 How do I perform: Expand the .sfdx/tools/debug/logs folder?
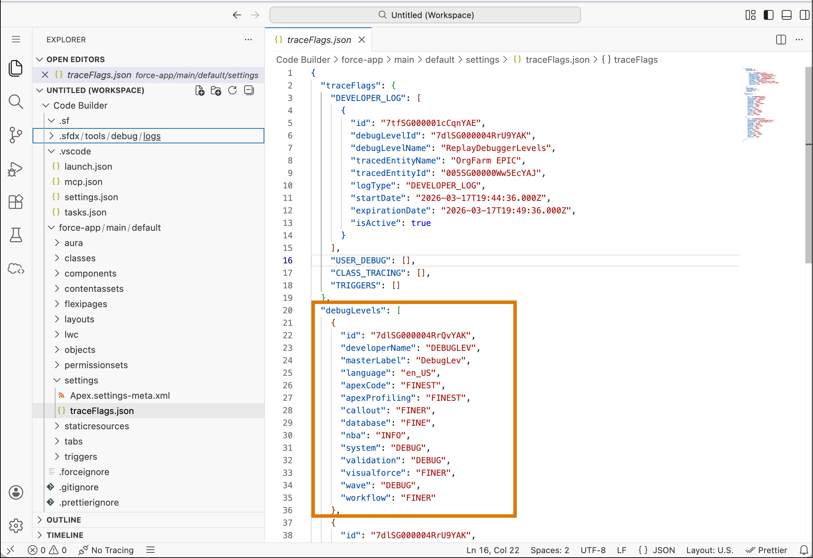[149, 136]
